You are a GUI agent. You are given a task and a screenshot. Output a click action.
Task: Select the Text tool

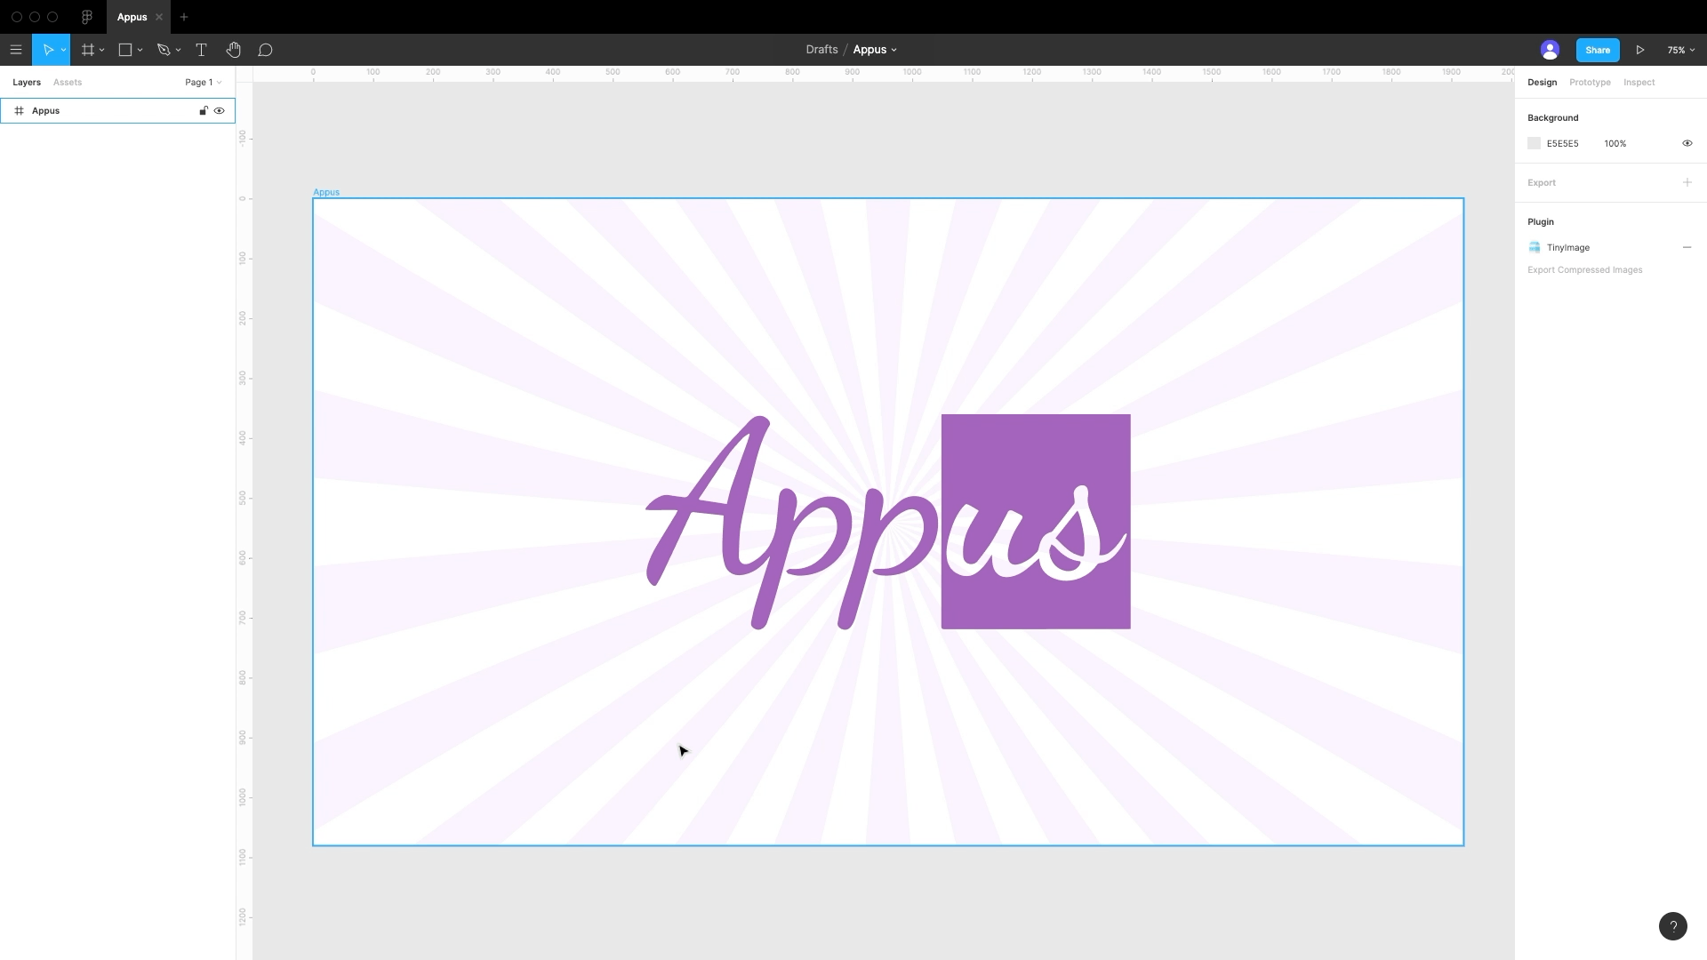tap(202, 49)
